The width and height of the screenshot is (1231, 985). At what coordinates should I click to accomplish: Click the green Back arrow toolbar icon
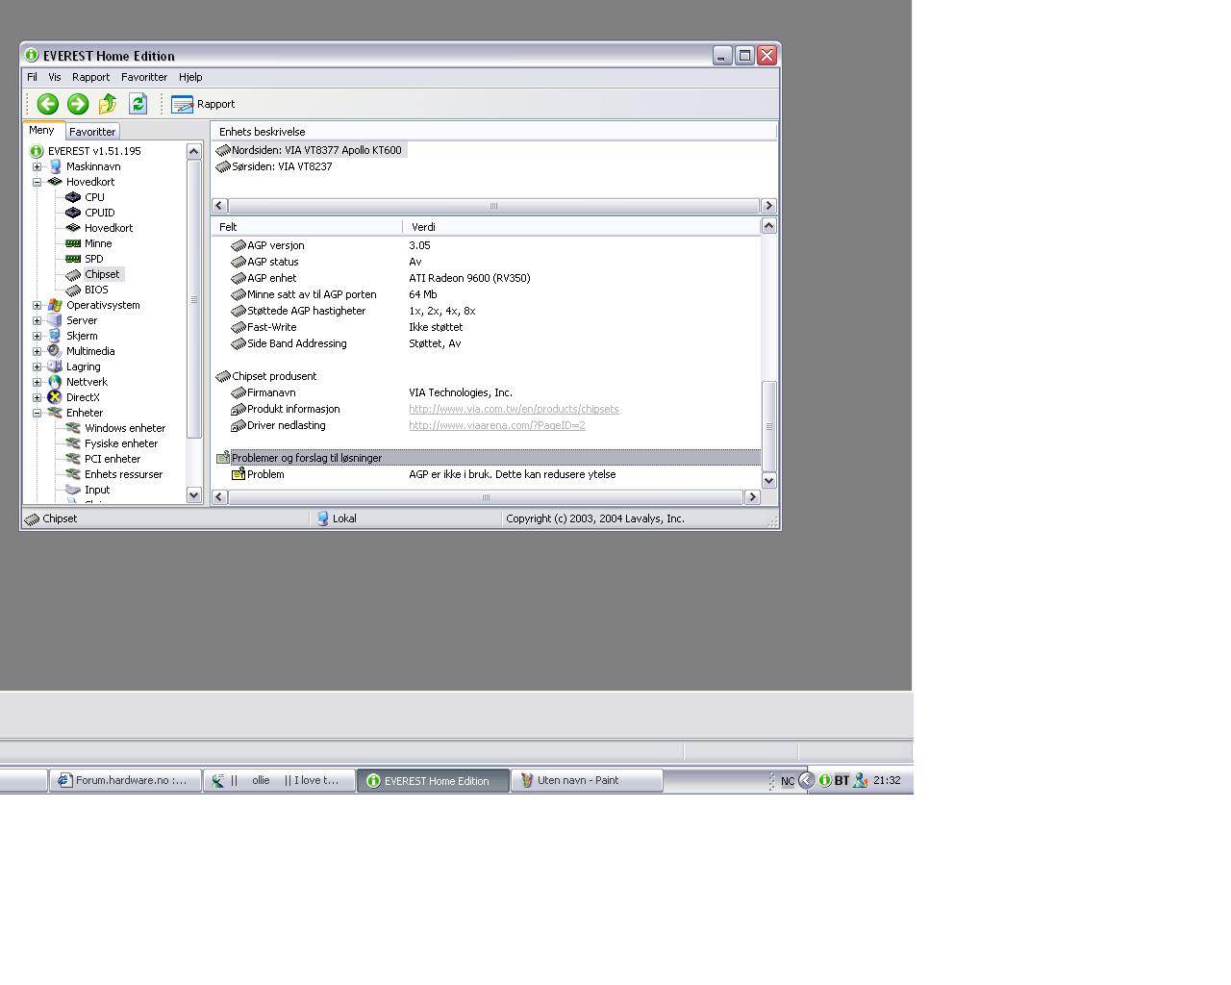(x=48, y=104)
